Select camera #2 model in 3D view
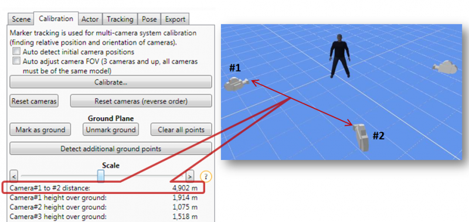Viewport: 469px width, 222px height. pyautogui.click(x=361, y=138)
